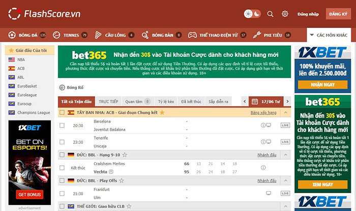This screenshot has width=356, height=211.
Task: Favorite BBL Hạng 9-10 with star
Action: click(x=125, y=155)
